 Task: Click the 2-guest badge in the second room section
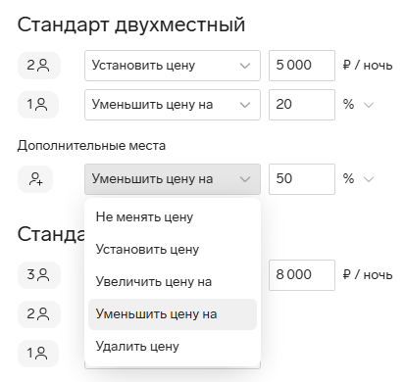pyautogui.click(x=39, y=314)
